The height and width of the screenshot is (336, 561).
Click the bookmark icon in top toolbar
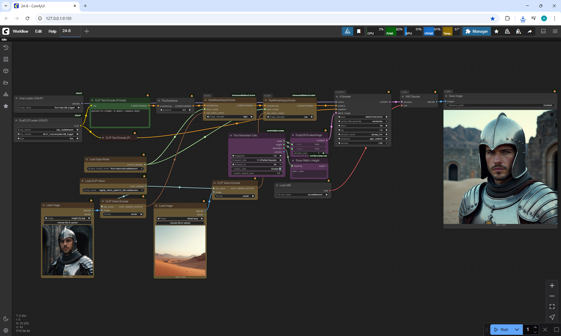click(359, 31)
